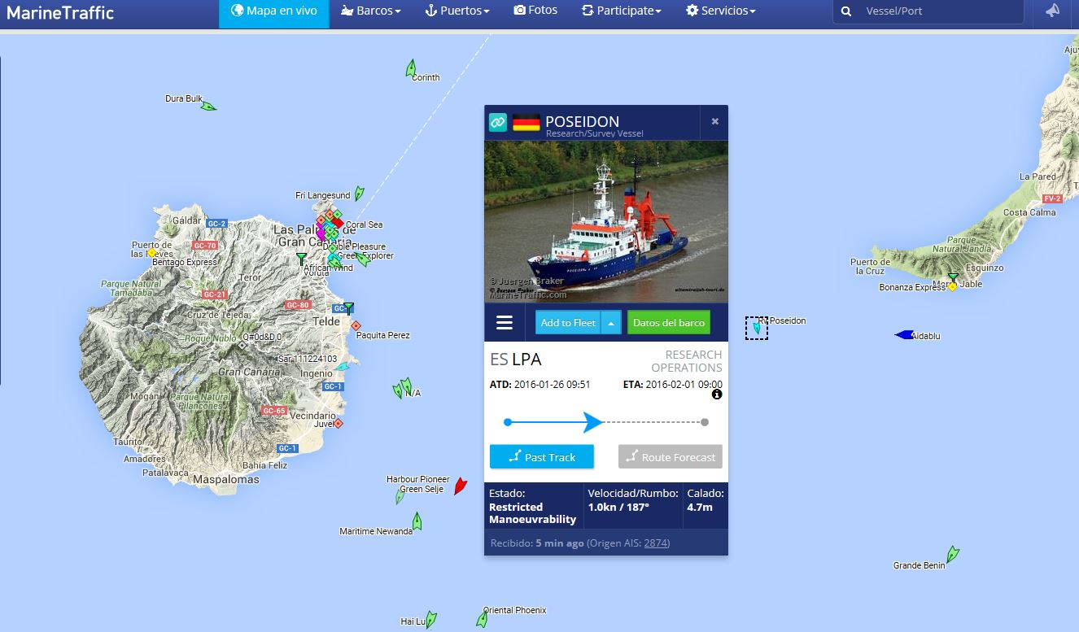The image size is (1079, 632).
Task: Select the Corinth vessel marker
Action: click(411, 68)
